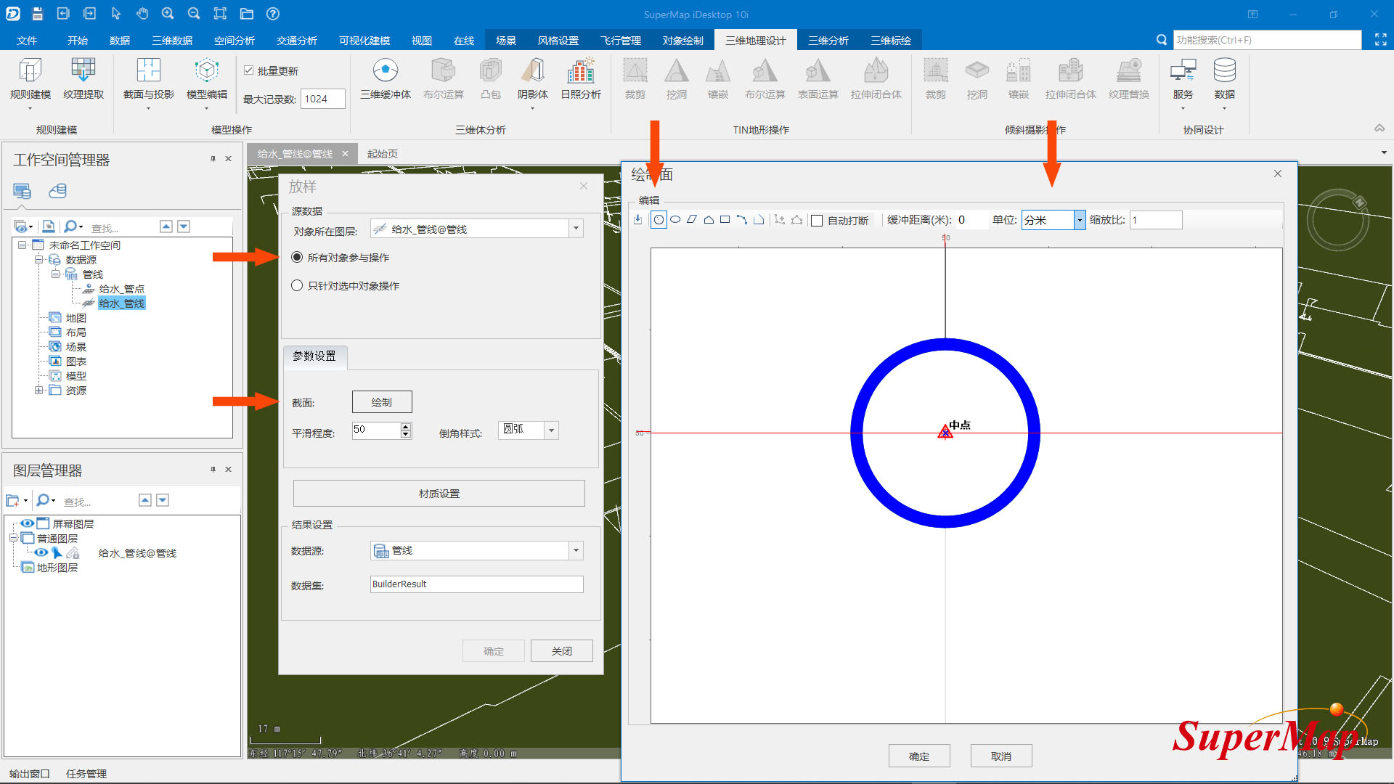Open the 单位 unit dropdown

(1080, 220)
